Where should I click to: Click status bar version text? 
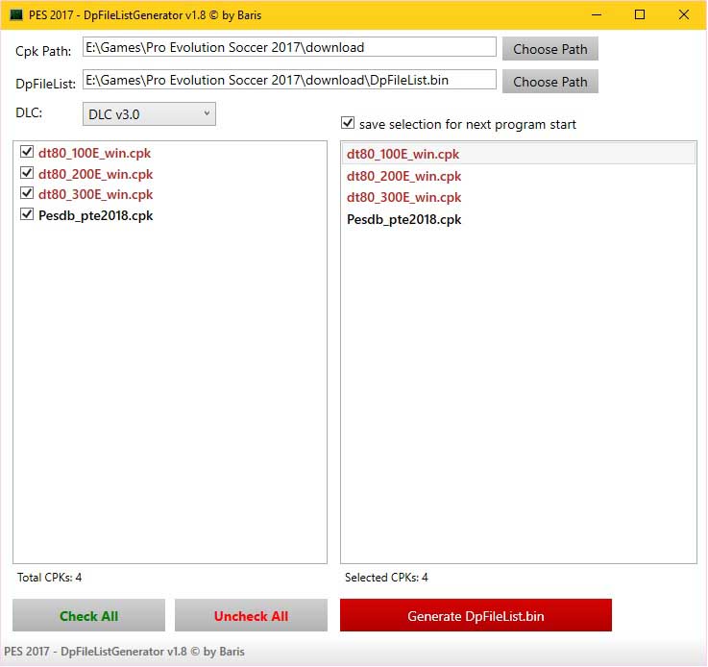click(124, 652)
